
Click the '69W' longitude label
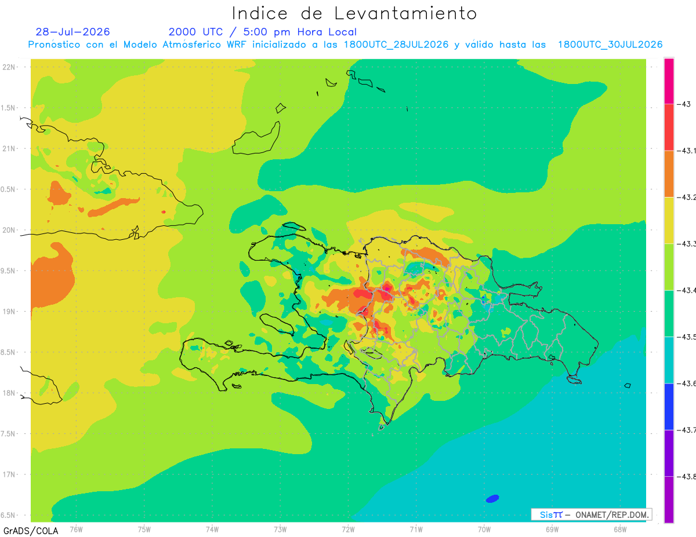point(552,529)
